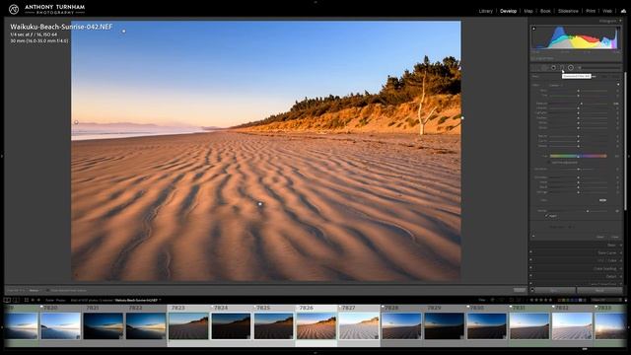Switch to the Develop module
The image size is (631, 355).
(x=509, y=11)
